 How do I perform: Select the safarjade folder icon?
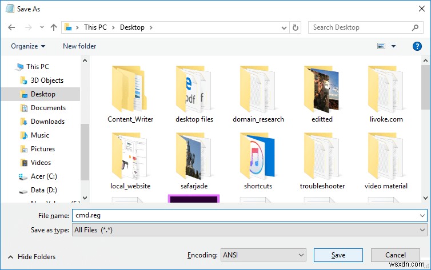194,156
